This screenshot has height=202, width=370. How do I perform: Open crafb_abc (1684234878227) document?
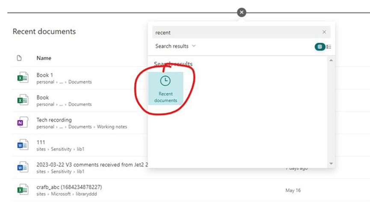pyautogui.click(x=69, y=187)
